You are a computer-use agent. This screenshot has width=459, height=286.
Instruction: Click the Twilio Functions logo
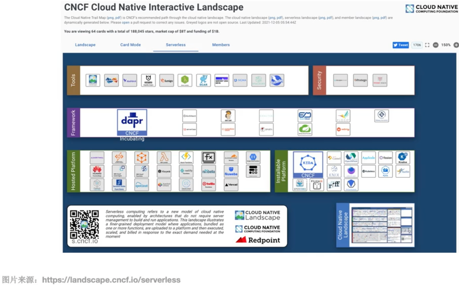[209, 184]
